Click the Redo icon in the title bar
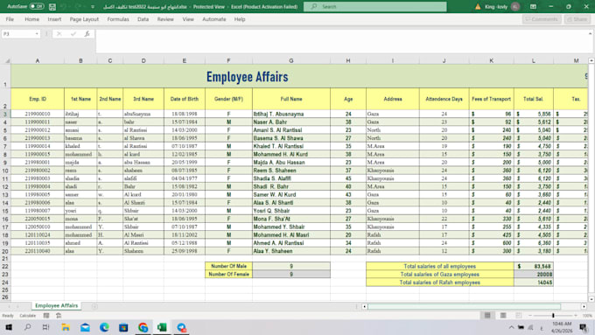Screen dimensions: 595x335 [78, 6]
